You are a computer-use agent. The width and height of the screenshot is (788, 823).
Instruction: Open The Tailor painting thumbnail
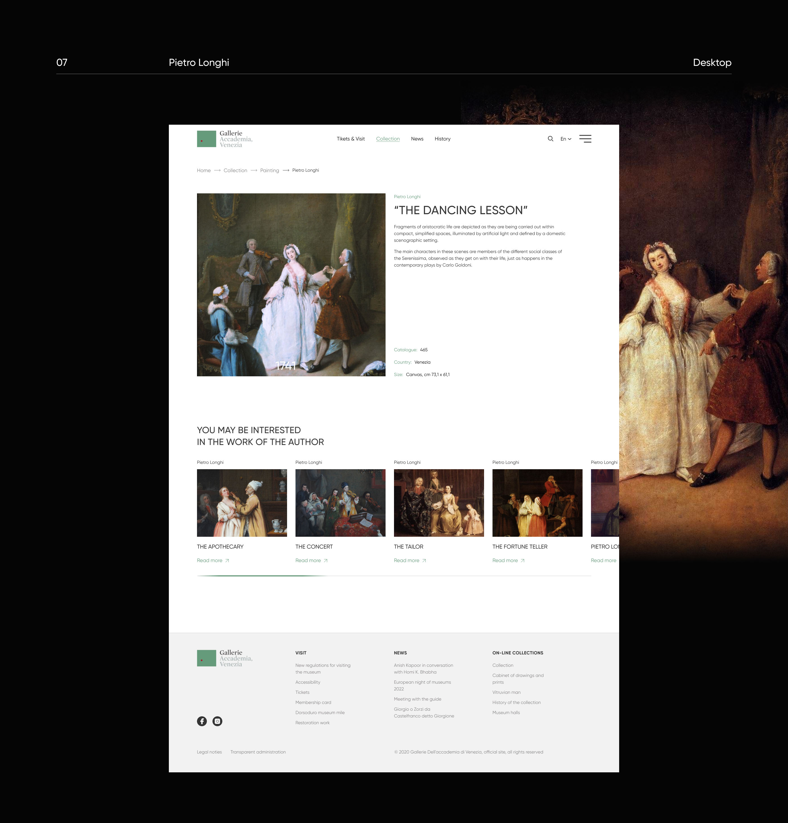click(x=439, y=503)
